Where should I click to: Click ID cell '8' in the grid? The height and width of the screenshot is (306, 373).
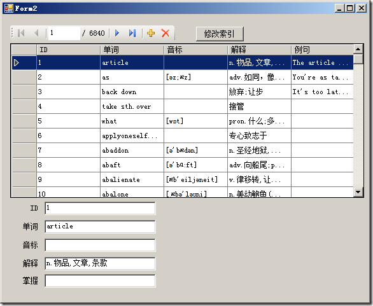coord(69,165)
